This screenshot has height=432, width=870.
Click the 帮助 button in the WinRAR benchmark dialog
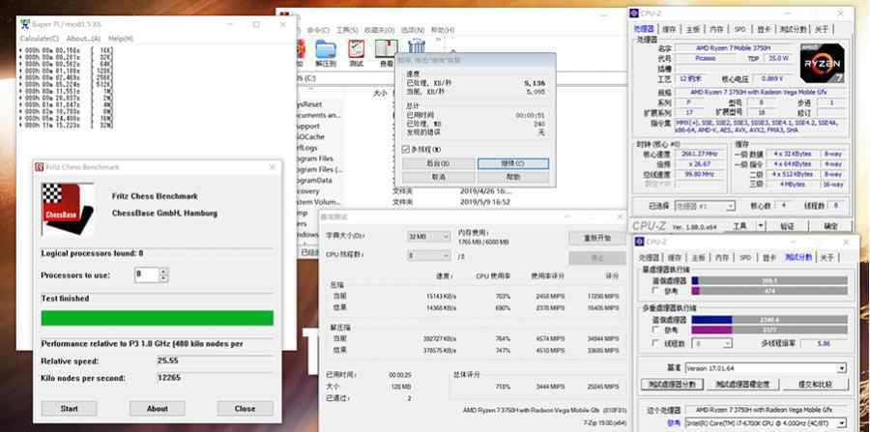513,177
